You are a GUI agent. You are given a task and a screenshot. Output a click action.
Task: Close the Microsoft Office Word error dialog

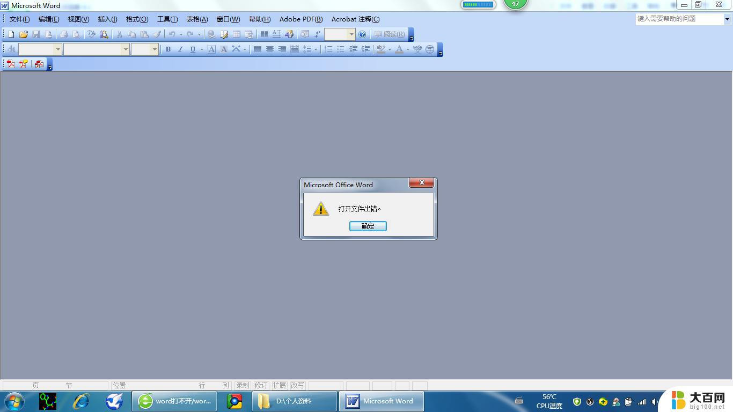tap(422, 183)
